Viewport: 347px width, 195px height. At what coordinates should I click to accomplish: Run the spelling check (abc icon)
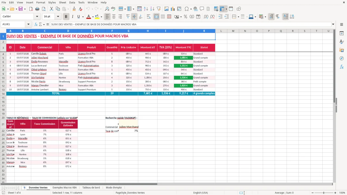[x=113, y=9]
